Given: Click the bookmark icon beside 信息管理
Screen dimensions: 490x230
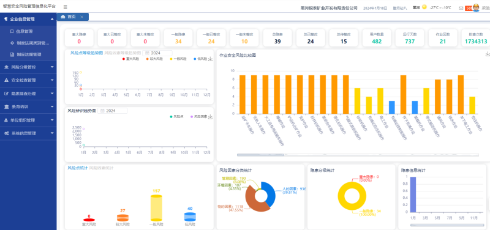Looking at the screenshot, I should pos(12,31).
